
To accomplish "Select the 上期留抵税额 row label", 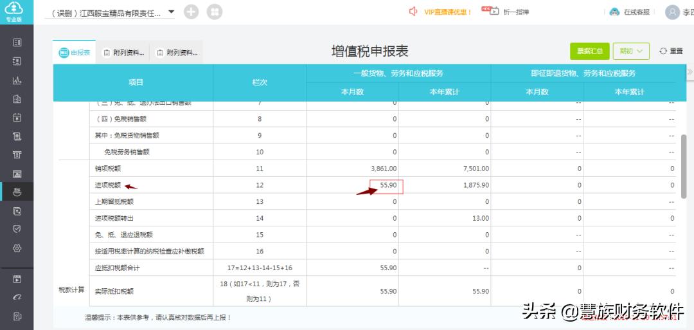I will 114,201.
